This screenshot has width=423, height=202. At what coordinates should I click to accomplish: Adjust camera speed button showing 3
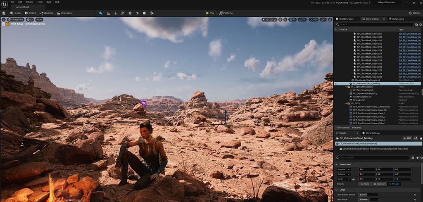point(323,19)
